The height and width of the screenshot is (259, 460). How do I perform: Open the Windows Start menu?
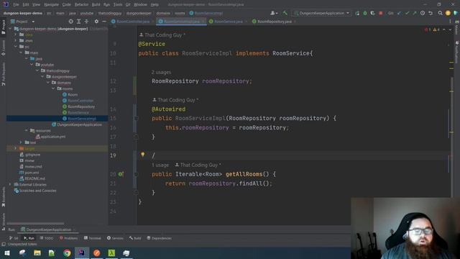pos(7,253)
